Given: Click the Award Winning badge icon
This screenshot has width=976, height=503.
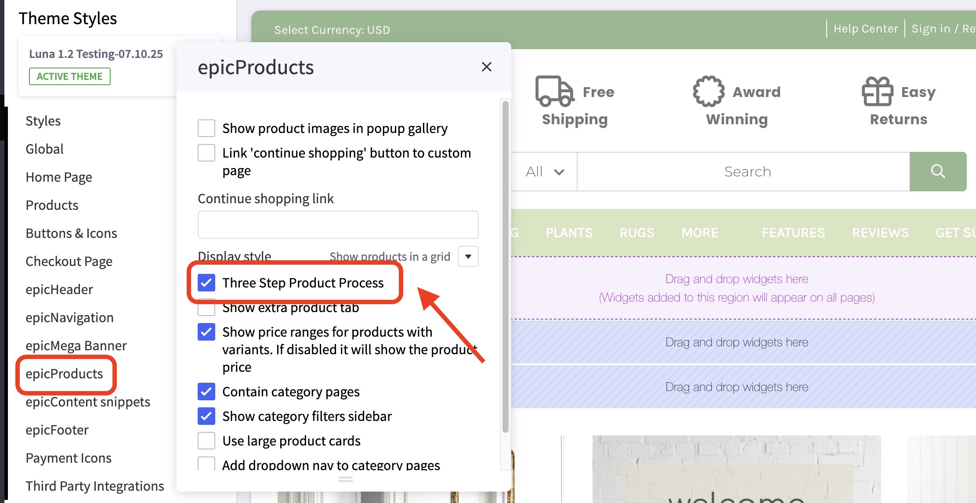Looking at the screenshot, I should 709,91.
